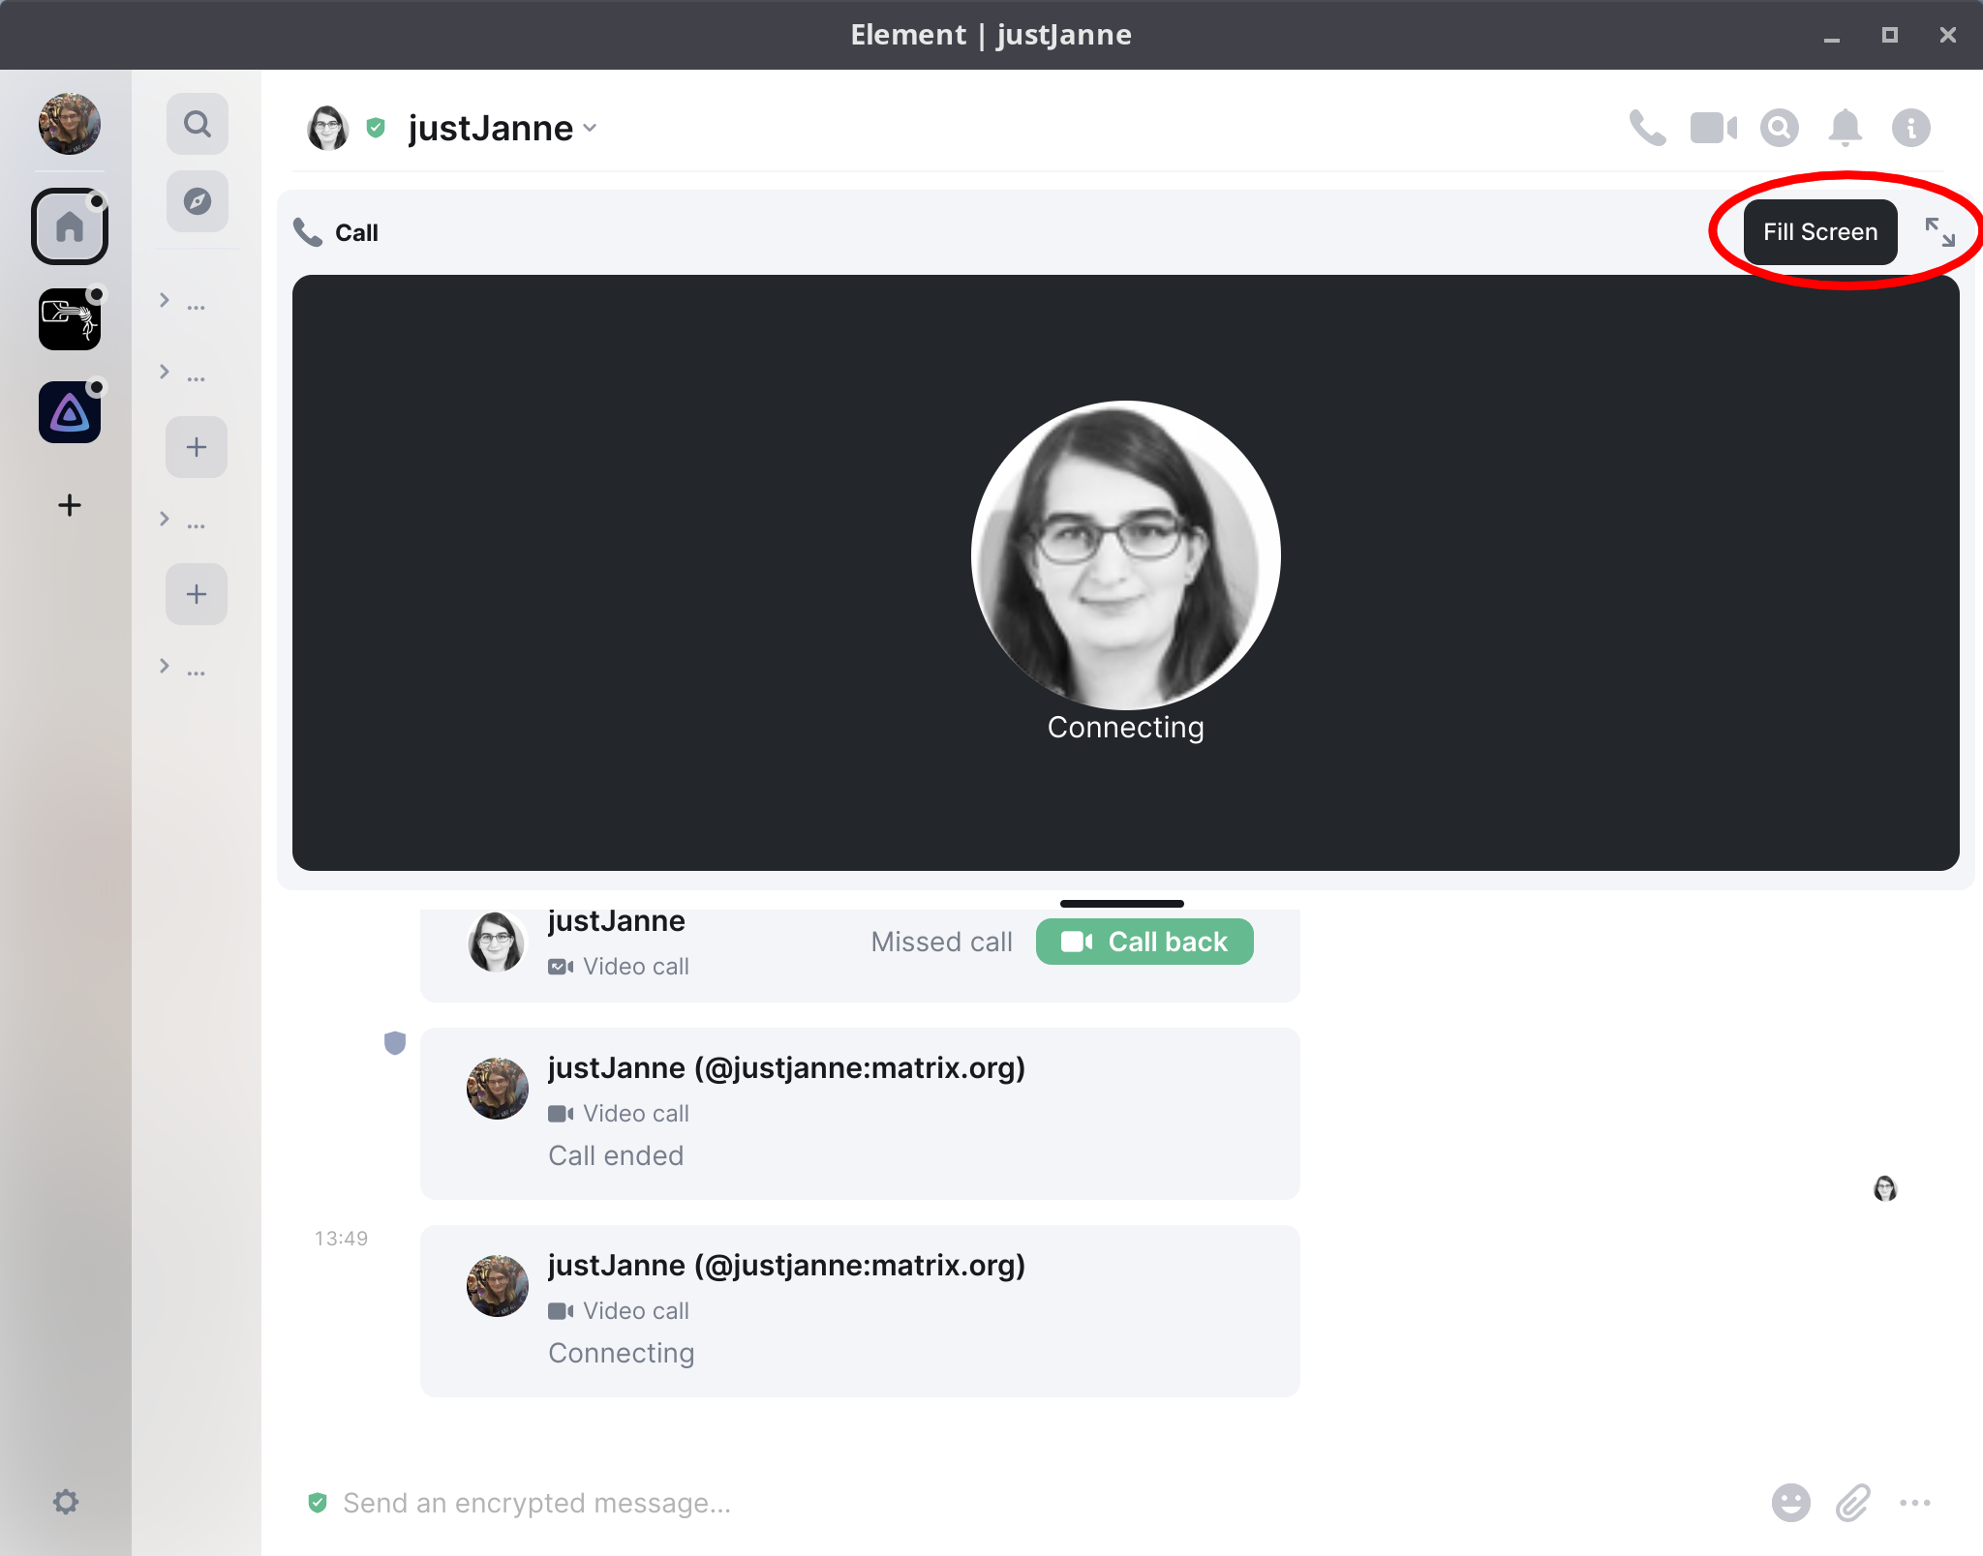Select the Anytype space in the sidebar
This screenshot has height=1556, width=1983.
[x=70, y=411]
